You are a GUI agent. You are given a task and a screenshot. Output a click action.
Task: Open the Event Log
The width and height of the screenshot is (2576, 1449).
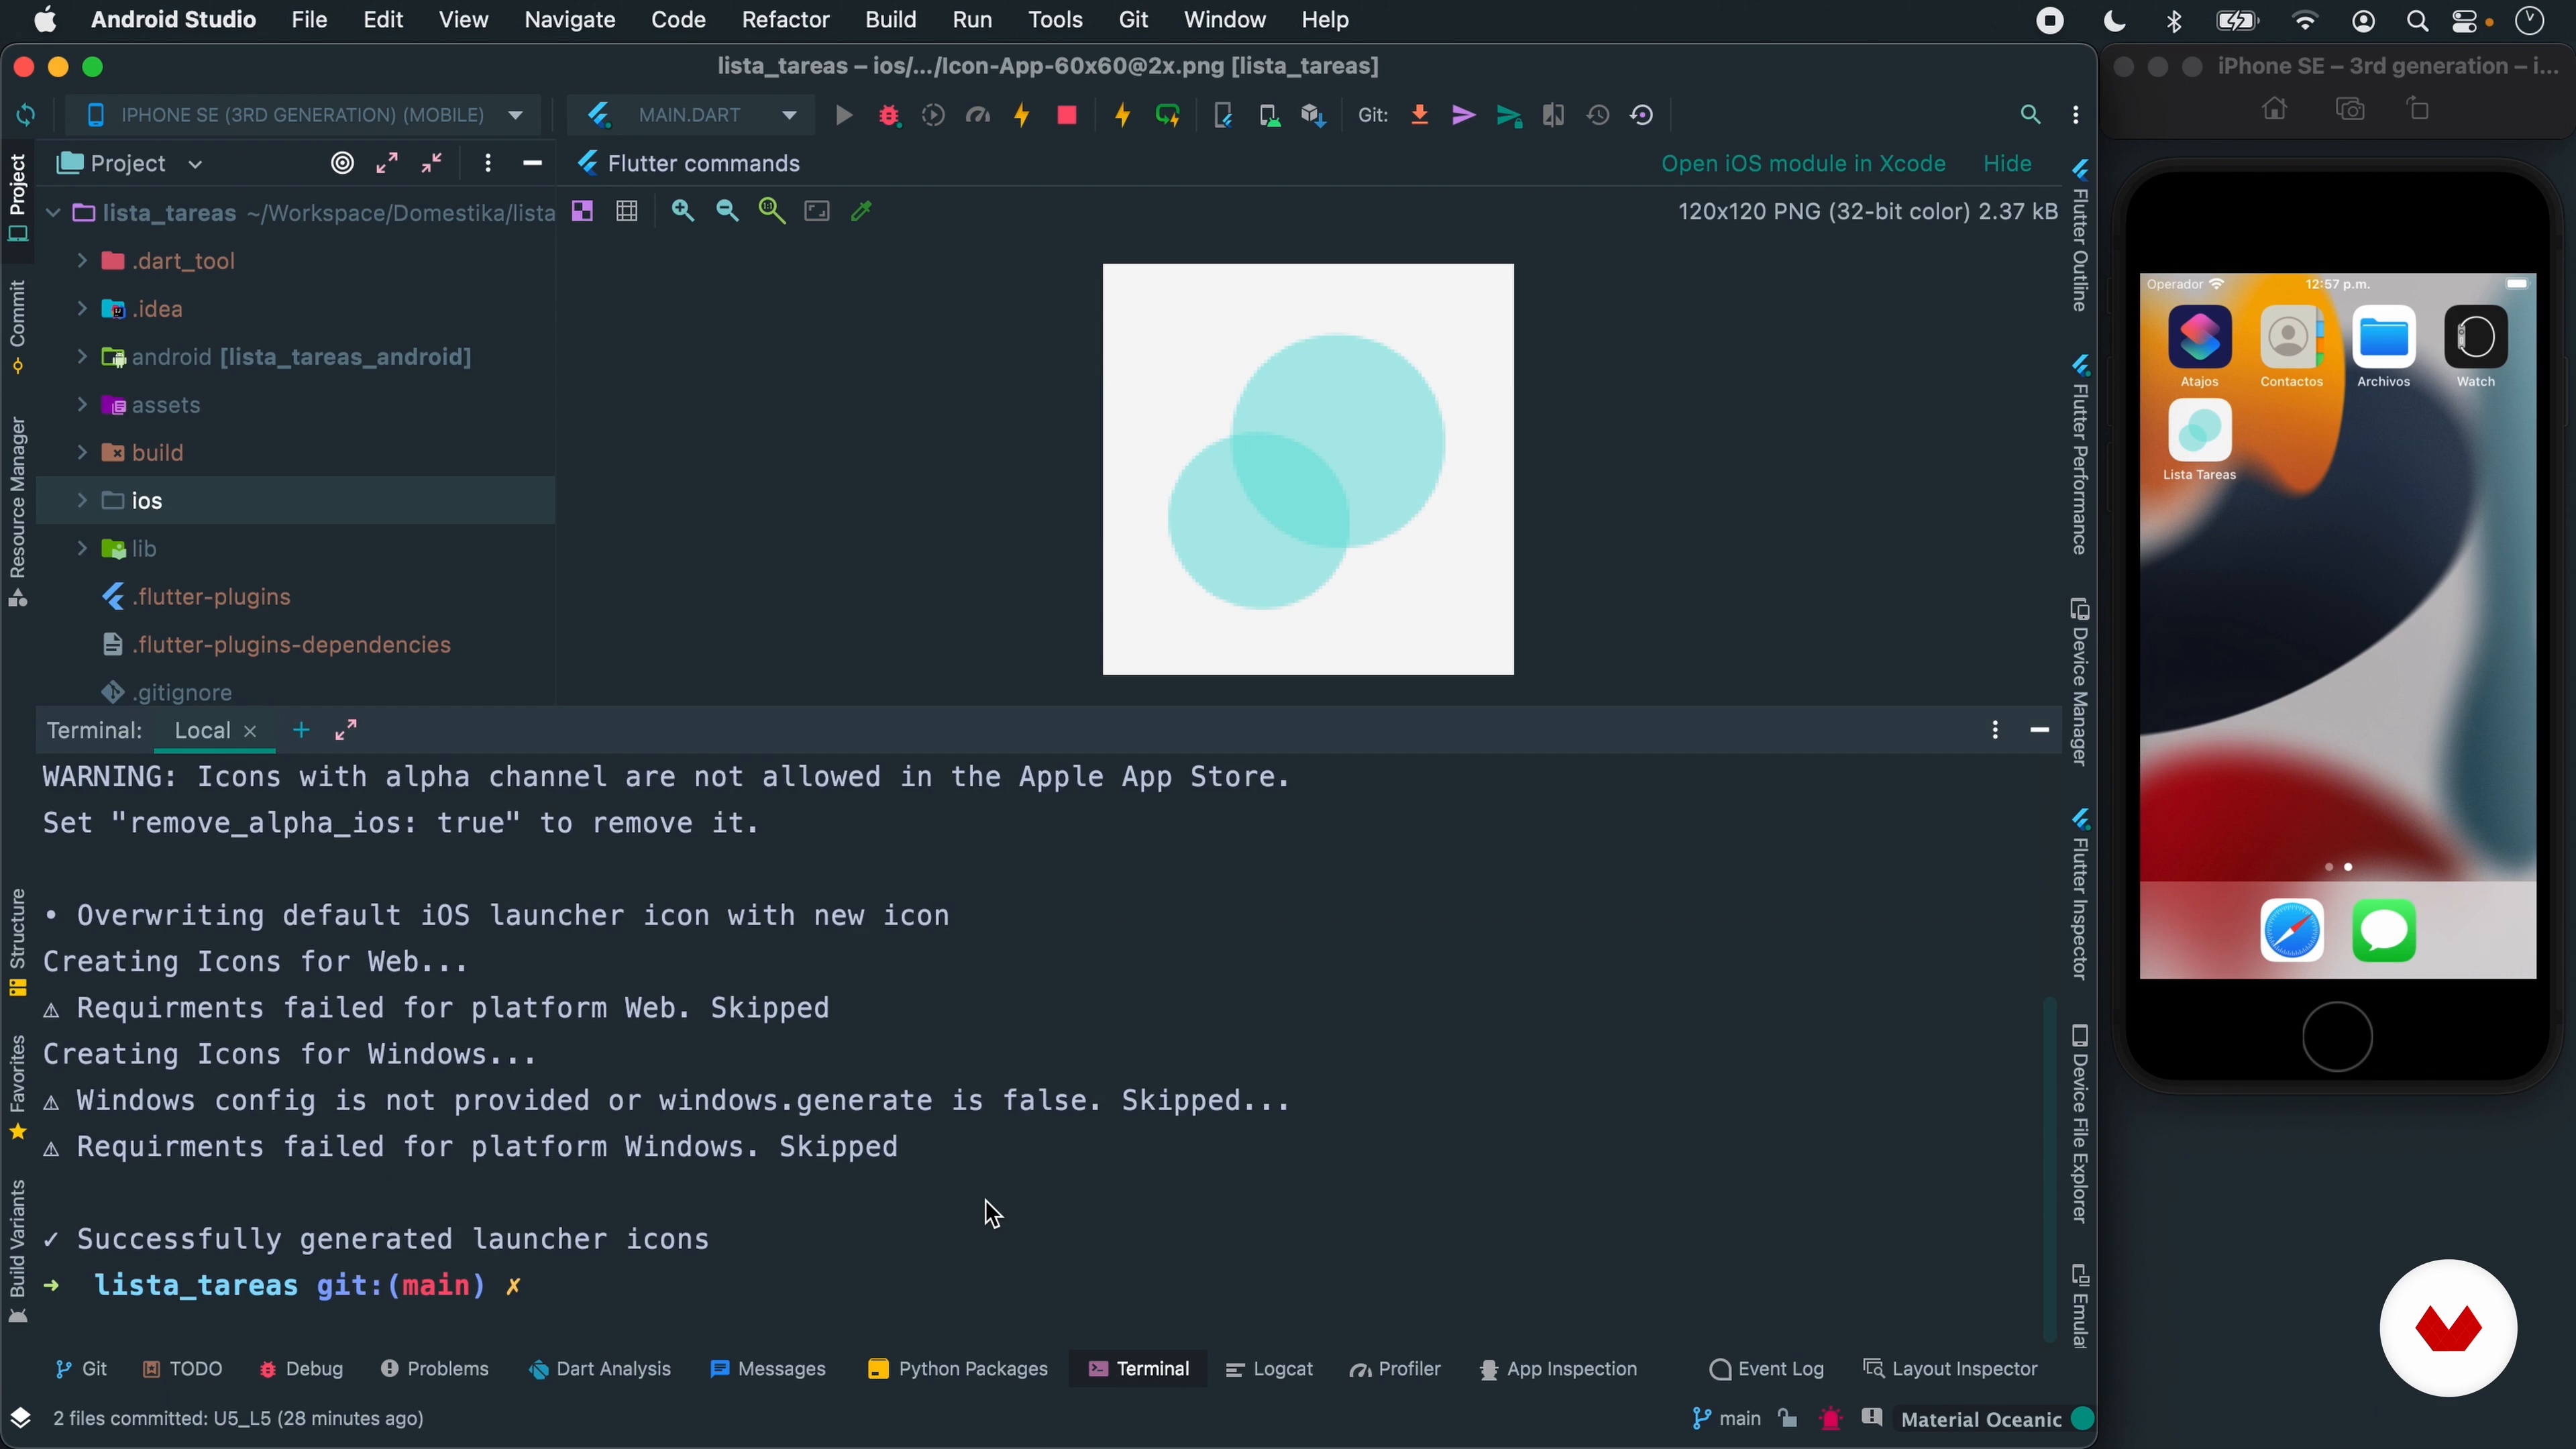[1766, 1369]
